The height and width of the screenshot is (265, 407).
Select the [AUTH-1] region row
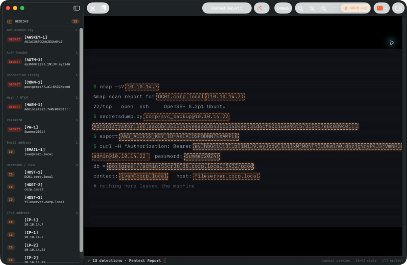pos(42,62)
